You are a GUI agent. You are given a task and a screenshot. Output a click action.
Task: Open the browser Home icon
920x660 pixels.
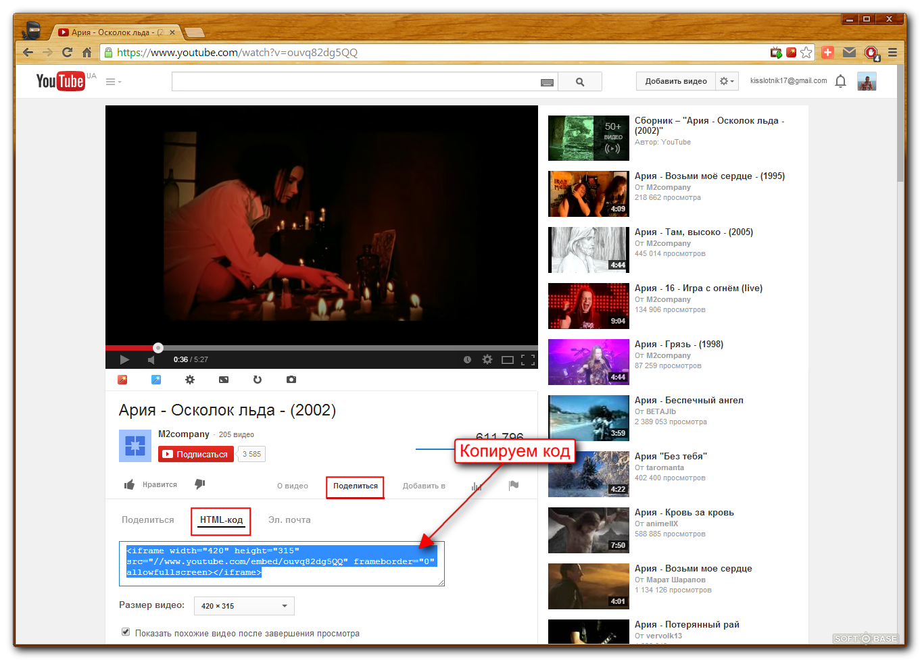tap(87, 52)
